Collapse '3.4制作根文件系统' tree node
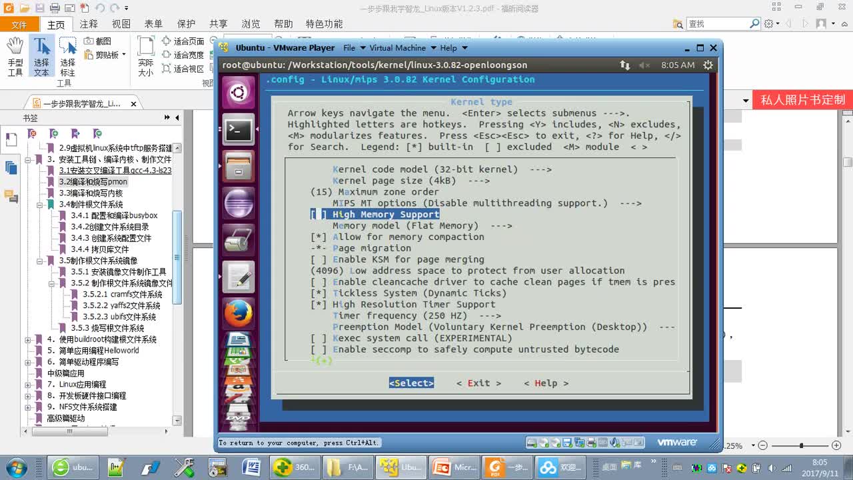Screen dimensions: 853x480 click(40, 205)
